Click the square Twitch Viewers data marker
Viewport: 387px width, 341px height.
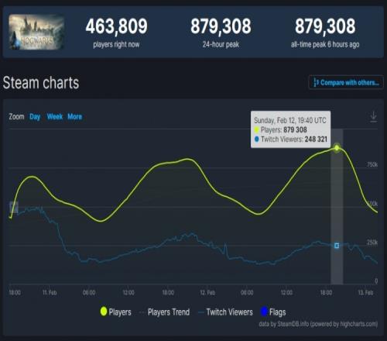pyautogui.click(x=337, y=246)
